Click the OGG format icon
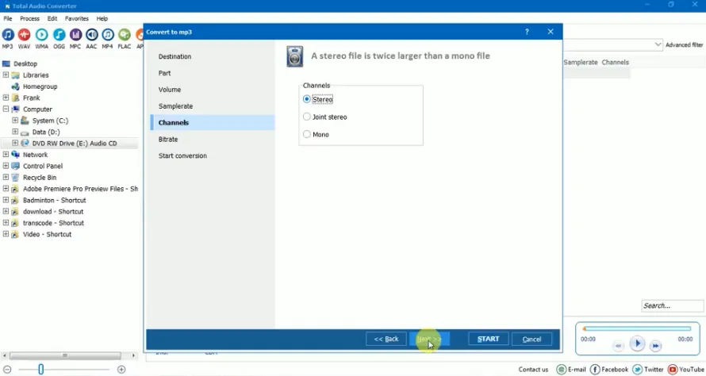 pos(59,35)
